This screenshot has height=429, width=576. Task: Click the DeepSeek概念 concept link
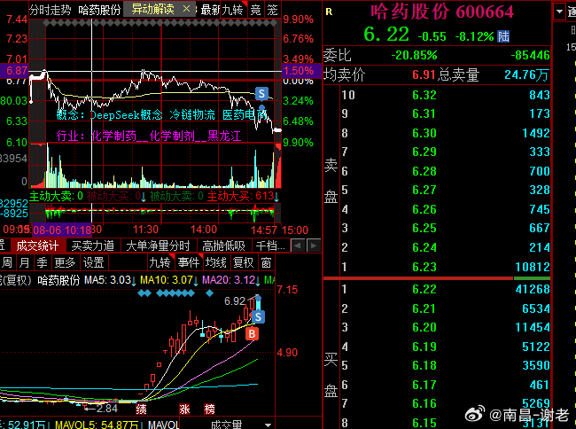[x=126, y=115]
